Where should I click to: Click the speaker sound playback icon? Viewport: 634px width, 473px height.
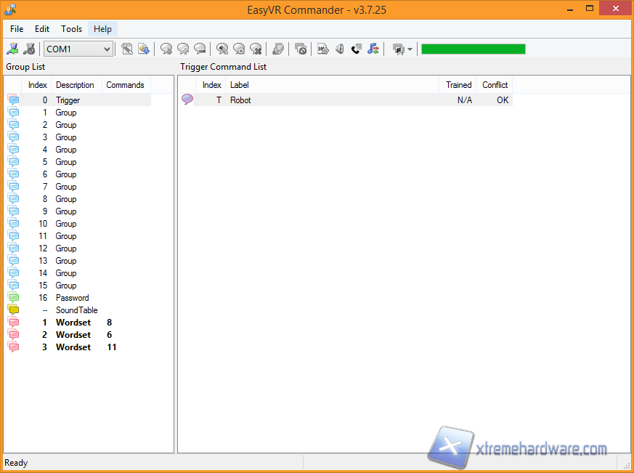[x=339, y=49]
